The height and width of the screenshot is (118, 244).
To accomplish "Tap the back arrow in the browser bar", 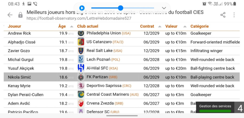I will tap(10, 15).
